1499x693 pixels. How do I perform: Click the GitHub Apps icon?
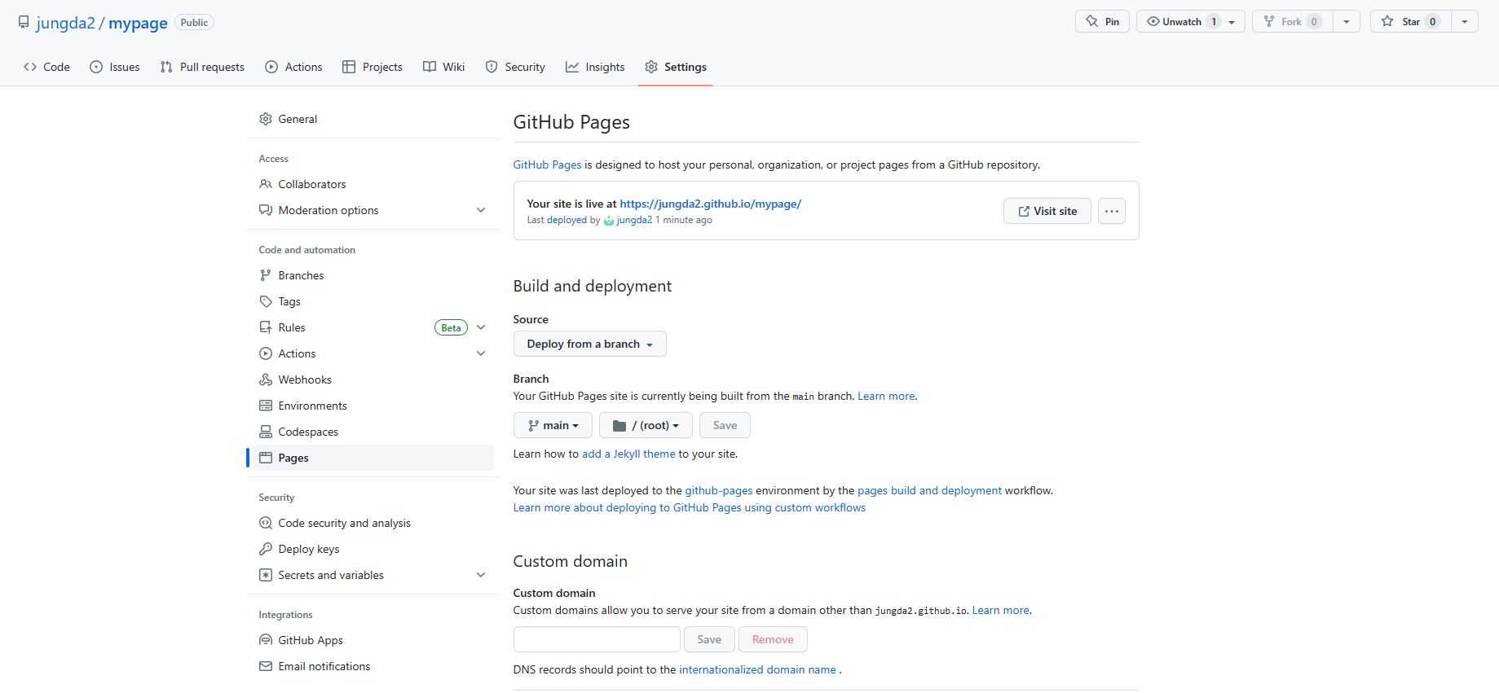click(x=266, y=640)
